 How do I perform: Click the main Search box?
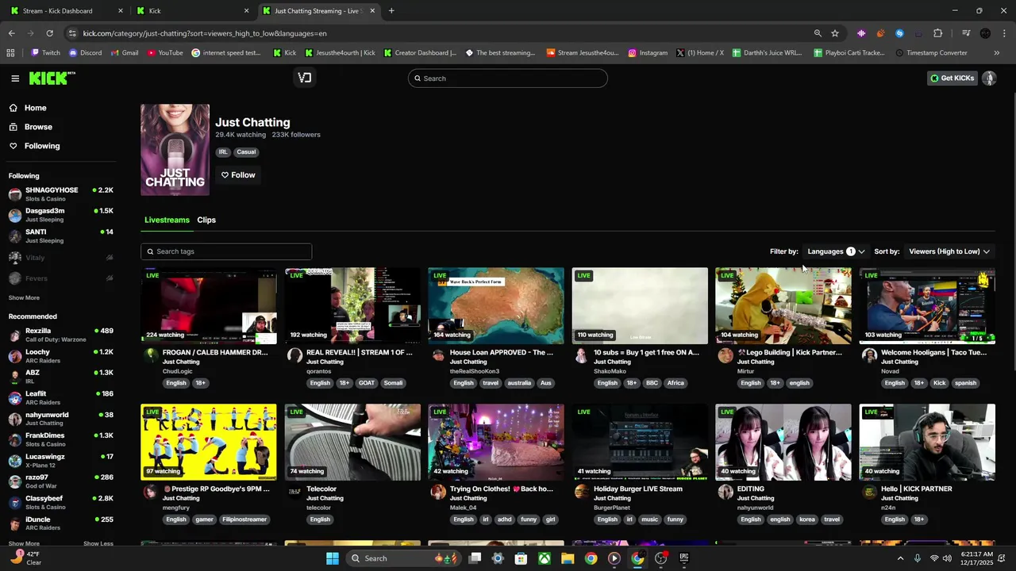click(x=508, y=79)
